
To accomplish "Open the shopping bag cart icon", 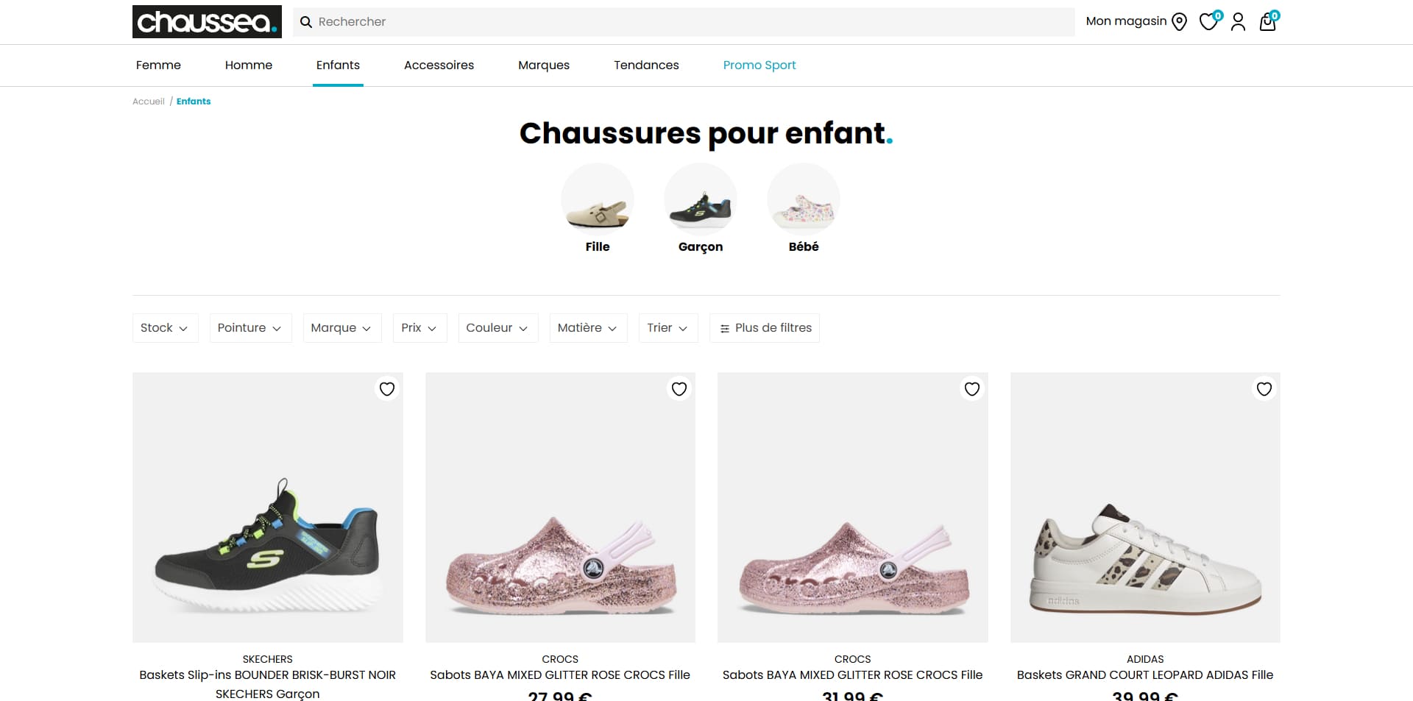I will 1268,21.
